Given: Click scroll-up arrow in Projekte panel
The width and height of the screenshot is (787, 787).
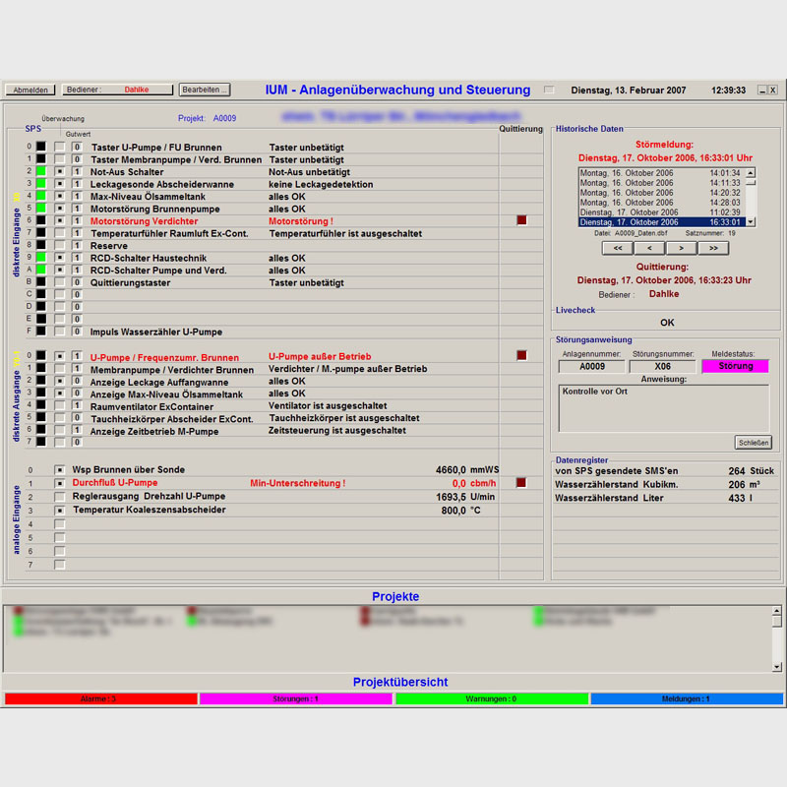Looking at the screenshot, I should coord(776,611).
